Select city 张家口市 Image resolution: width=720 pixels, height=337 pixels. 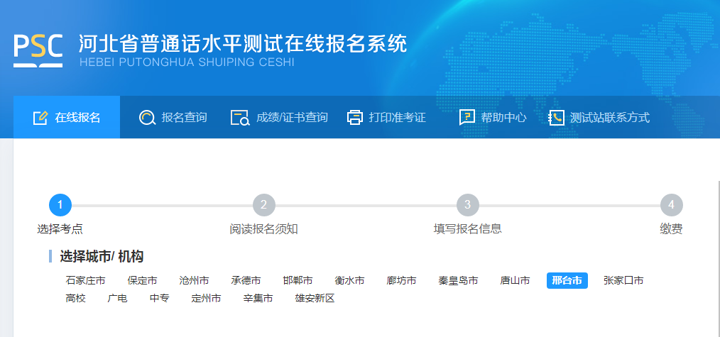pyautogui.click(x=623, y=281)
